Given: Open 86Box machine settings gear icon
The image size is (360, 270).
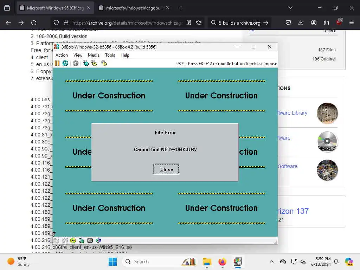Looking at the screenshot, I should pyautogui.click(x=104, y=63).
